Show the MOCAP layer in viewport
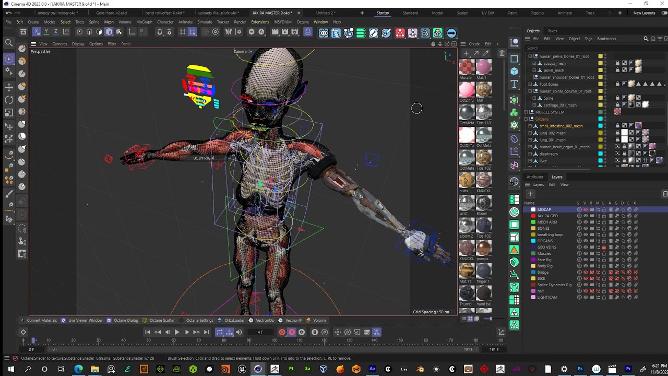 585,209
